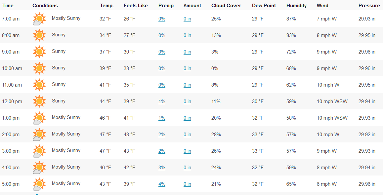Open the 3% precip link at 4:00 pm

point(162,168)
